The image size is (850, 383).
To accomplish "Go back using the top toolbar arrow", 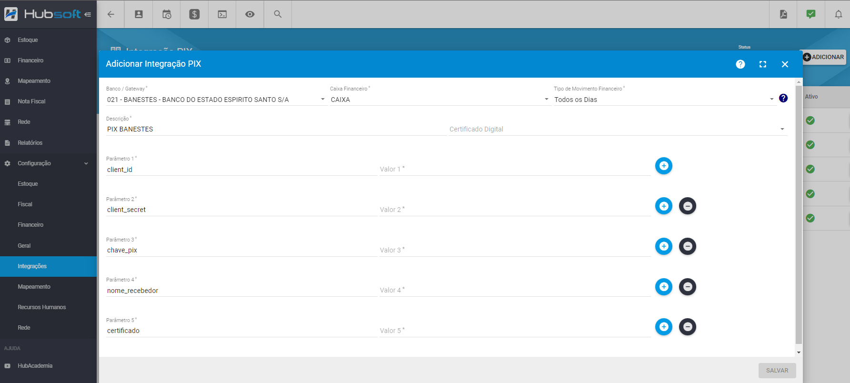I will click(110, 14).
